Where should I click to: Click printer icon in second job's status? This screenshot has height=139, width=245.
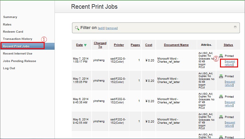(x=221, y=76)
